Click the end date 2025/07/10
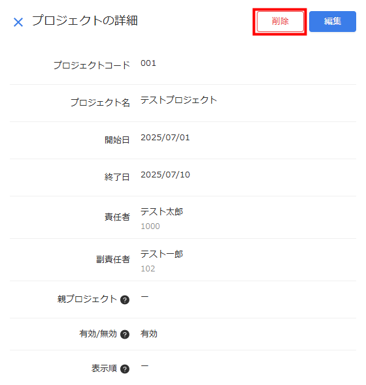This screenshot has height=385, width=366. click(x=165, y=175)
